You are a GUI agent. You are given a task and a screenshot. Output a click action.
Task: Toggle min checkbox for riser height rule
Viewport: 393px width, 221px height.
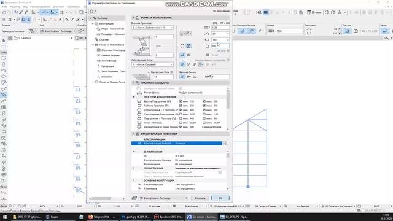coord(181,101)
